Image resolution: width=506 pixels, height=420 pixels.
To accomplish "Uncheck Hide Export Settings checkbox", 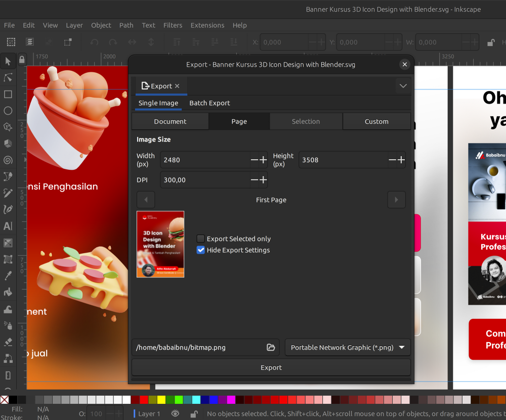I will (201, 250).
